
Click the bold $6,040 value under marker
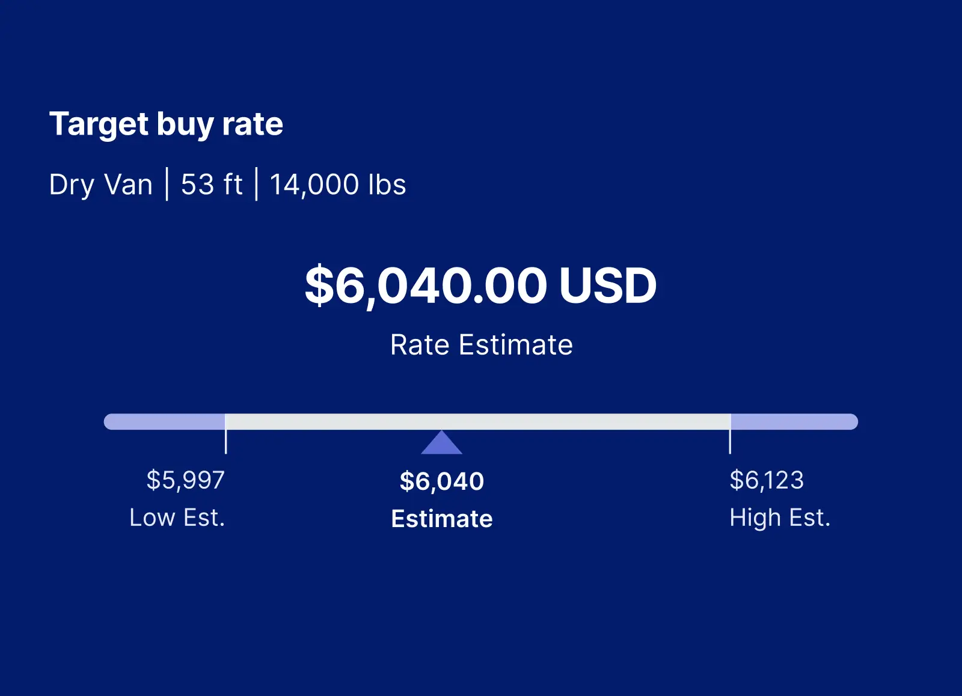(442, 481)
